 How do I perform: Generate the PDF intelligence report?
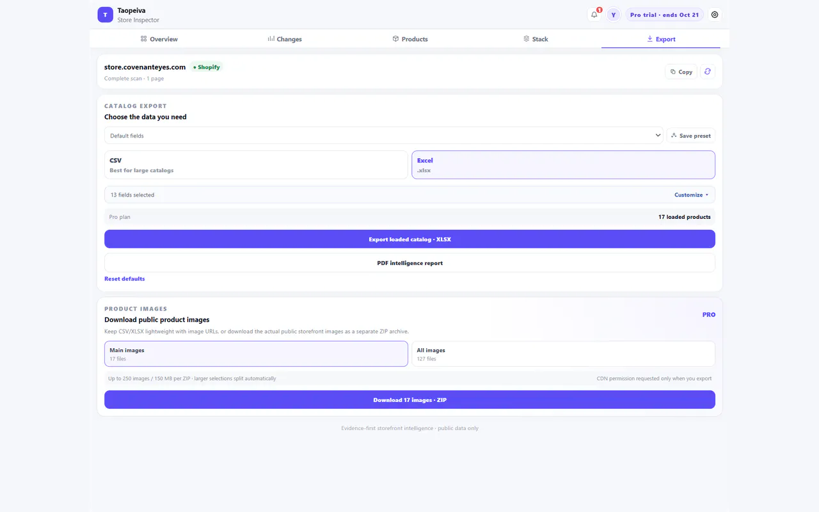(409, 263)
